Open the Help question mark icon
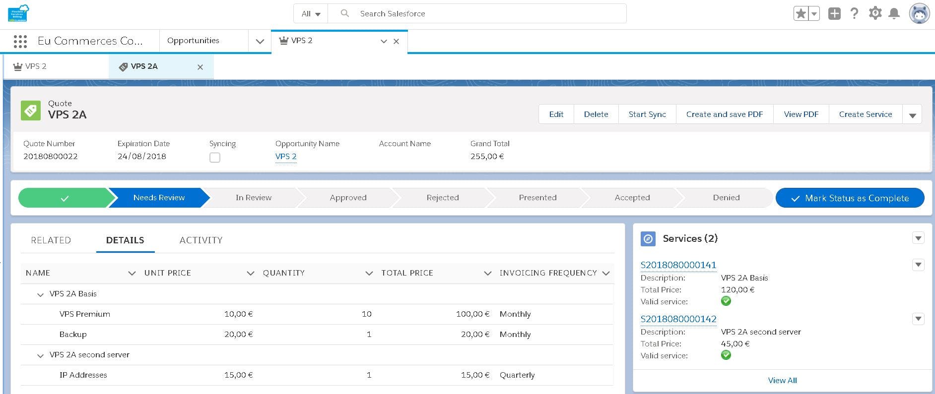 point(854,13)
